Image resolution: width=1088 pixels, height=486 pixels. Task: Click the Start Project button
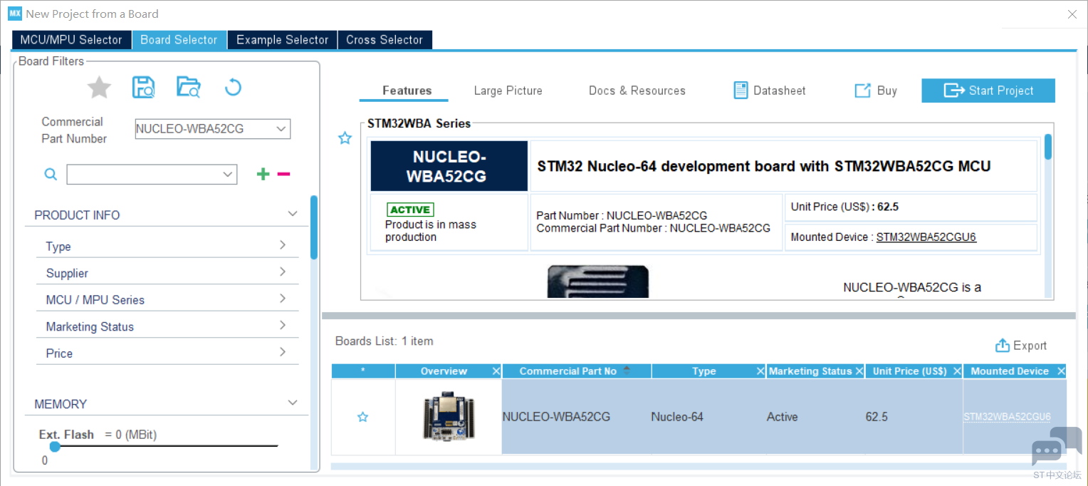click(x=988, y=91)
